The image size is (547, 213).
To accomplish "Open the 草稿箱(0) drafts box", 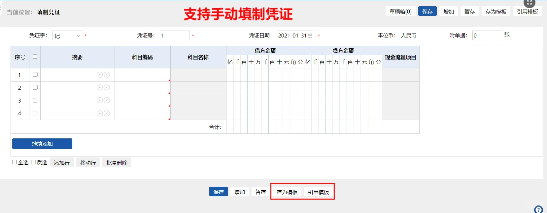I will 400,12.
